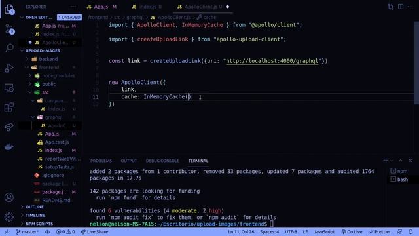Open App.test.js in the file tree
The image size is (419, 236).
[57, 142]
